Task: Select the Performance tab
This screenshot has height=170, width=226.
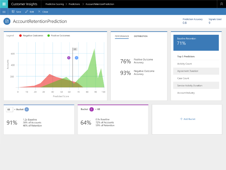Action: click(122, 36)
